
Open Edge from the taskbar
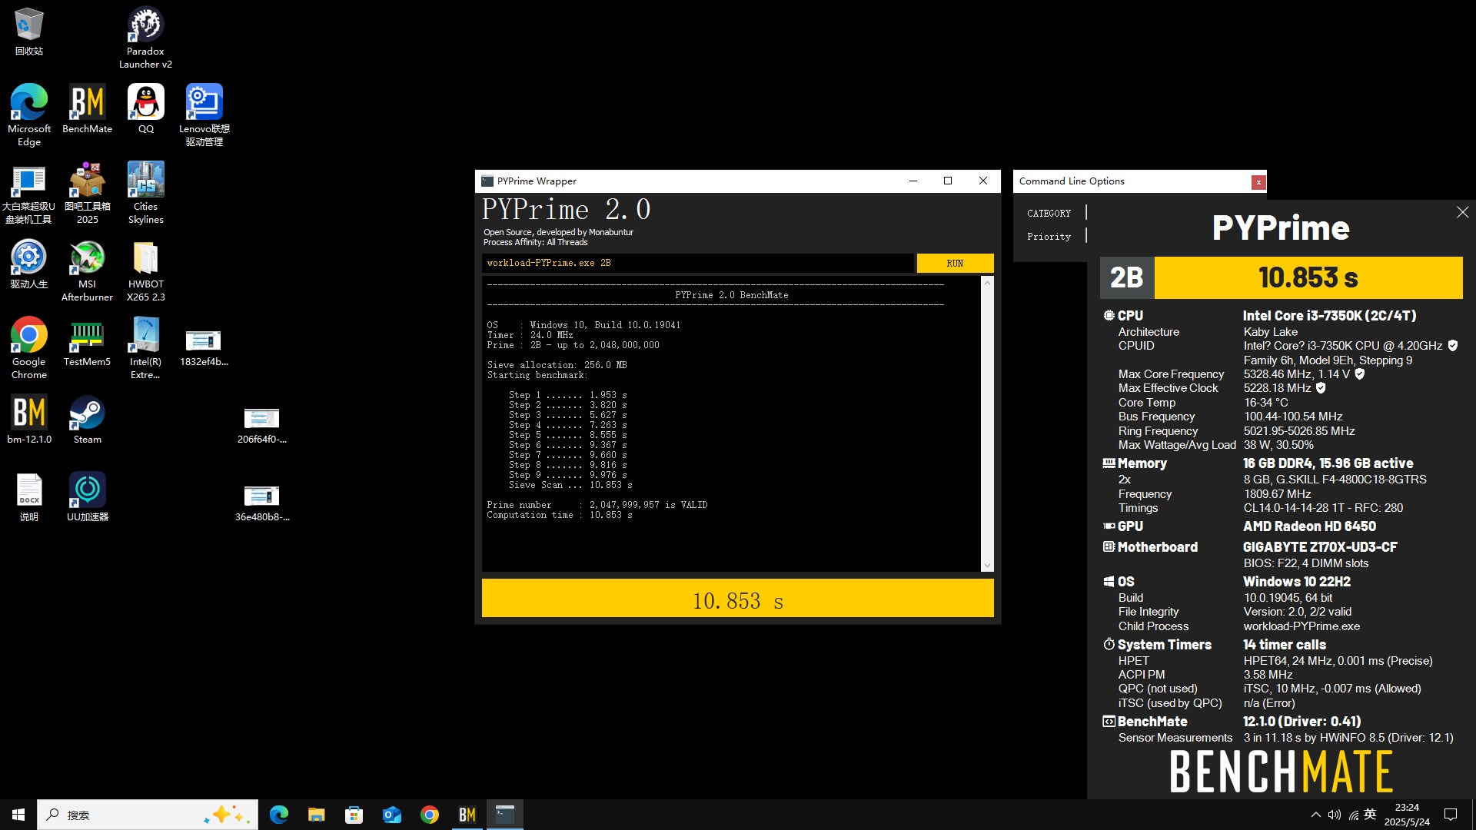[278, 815]
